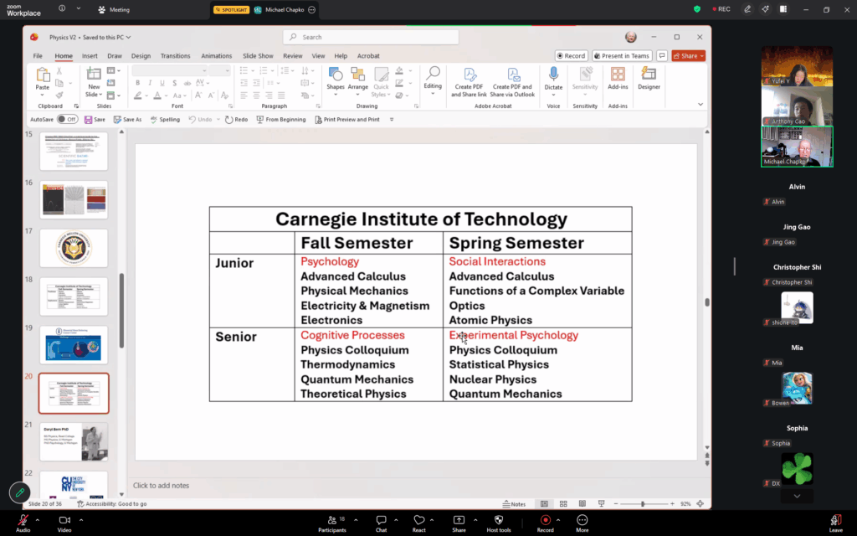Image resolution: width=857 pixels, height=536 pixels.
Task: Expand the Share button dropdown arrow
Action: coord(700,56)
